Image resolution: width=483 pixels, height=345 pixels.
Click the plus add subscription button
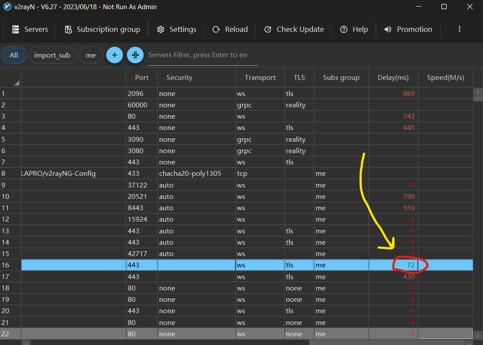[115, 55]
